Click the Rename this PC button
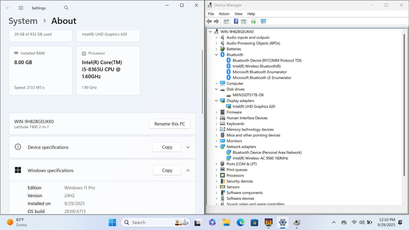This screenshot has height=230, width=409. (169, 124)
